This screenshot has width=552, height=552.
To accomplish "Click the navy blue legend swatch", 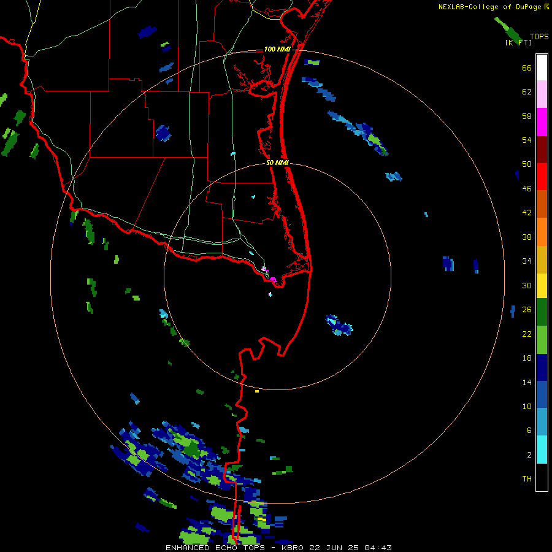I will click(x=542, y=367).
